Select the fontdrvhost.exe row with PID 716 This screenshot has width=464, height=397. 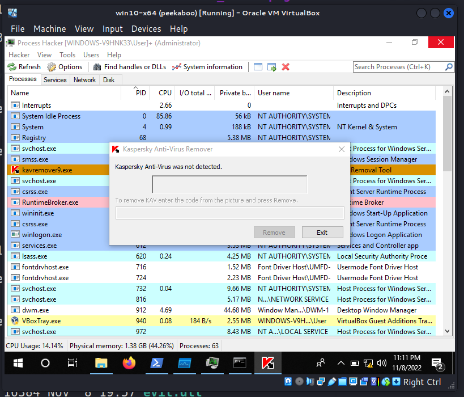(222, 267)
